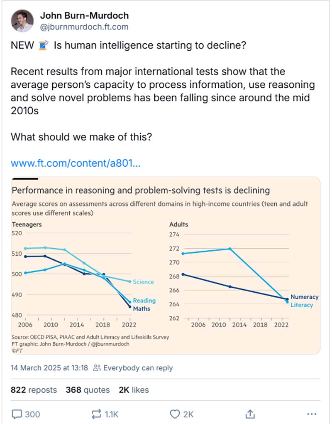
Task: Like the post with heart icon
Action: [x=175, y=414]
